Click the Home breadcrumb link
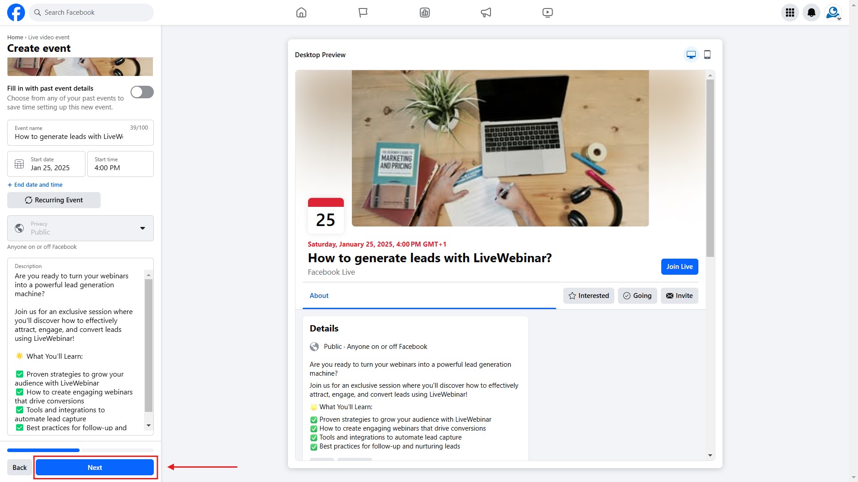858x482 pixels. [x=15, y=38]
